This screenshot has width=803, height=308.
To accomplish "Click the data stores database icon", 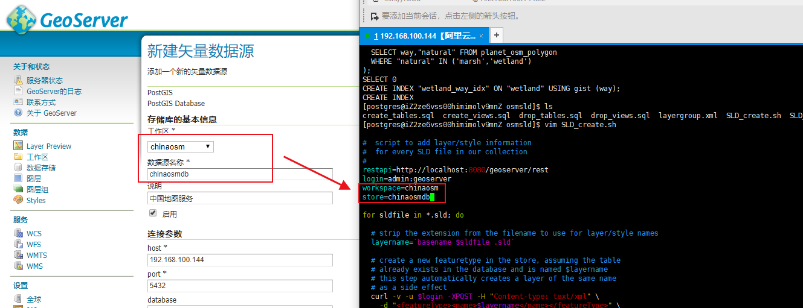I will point(18,168).
